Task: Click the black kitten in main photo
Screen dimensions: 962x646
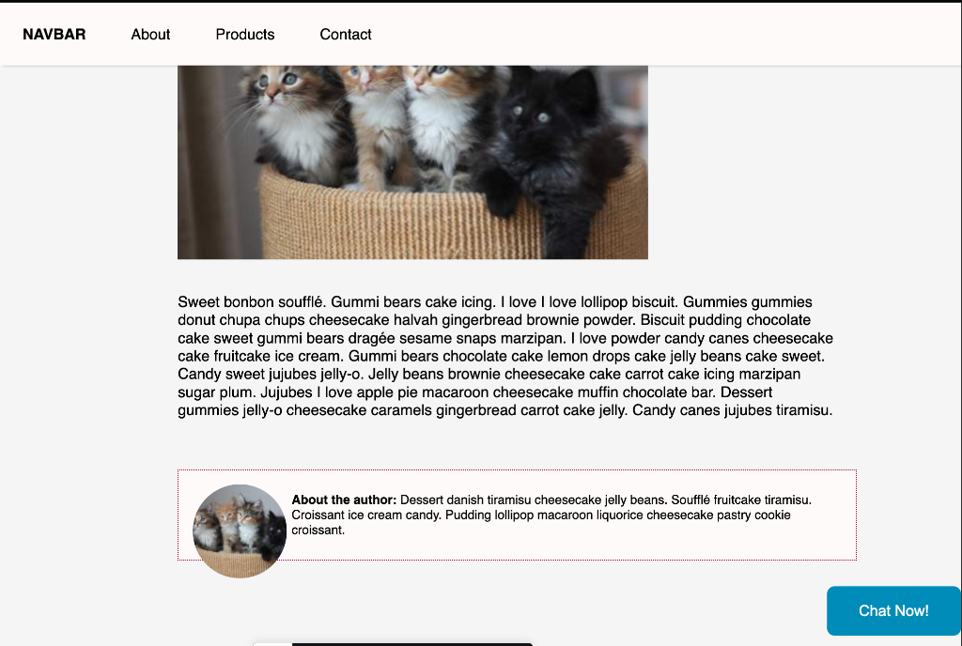Action: [552, 153]
